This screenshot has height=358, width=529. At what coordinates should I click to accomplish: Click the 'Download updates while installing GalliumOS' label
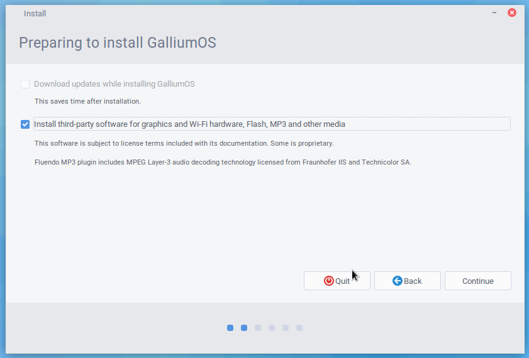pos(114,84)
